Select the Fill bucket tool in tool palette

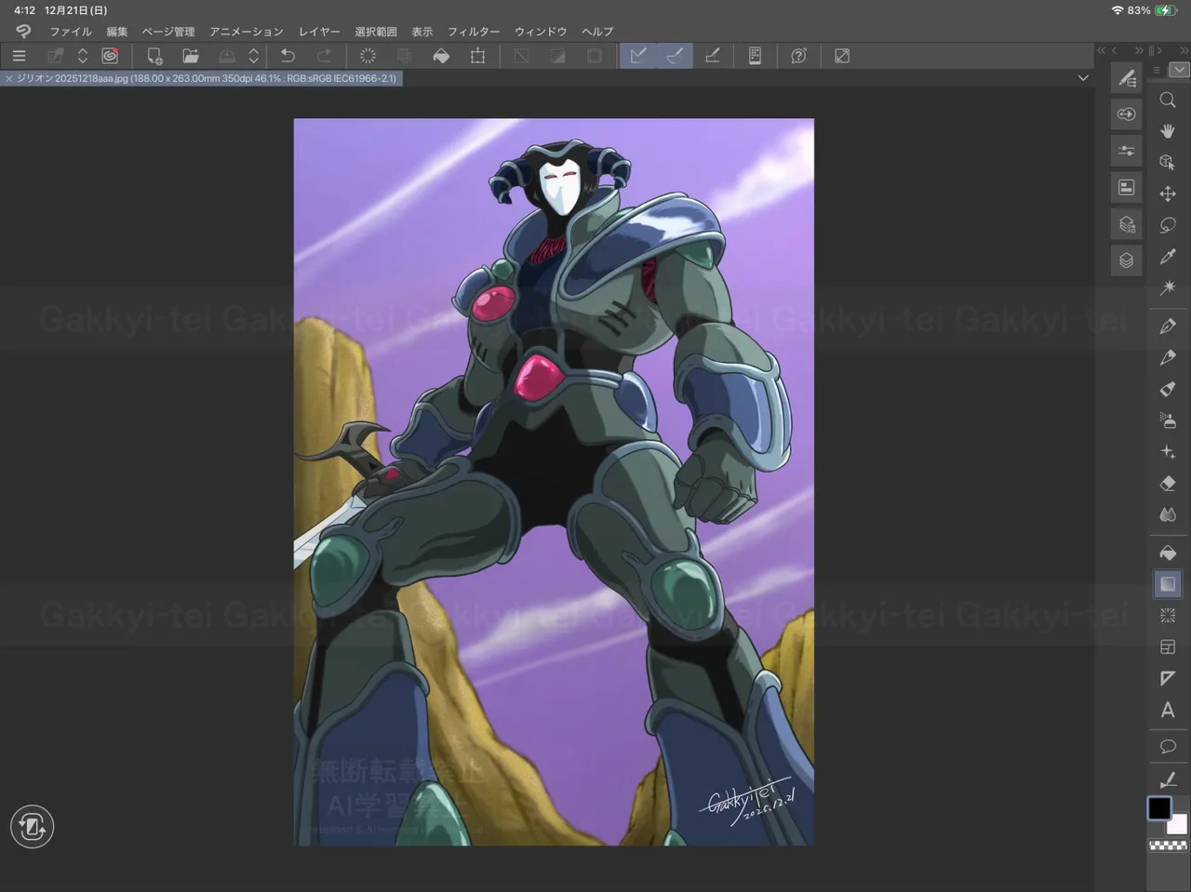tap(1168, 553)
